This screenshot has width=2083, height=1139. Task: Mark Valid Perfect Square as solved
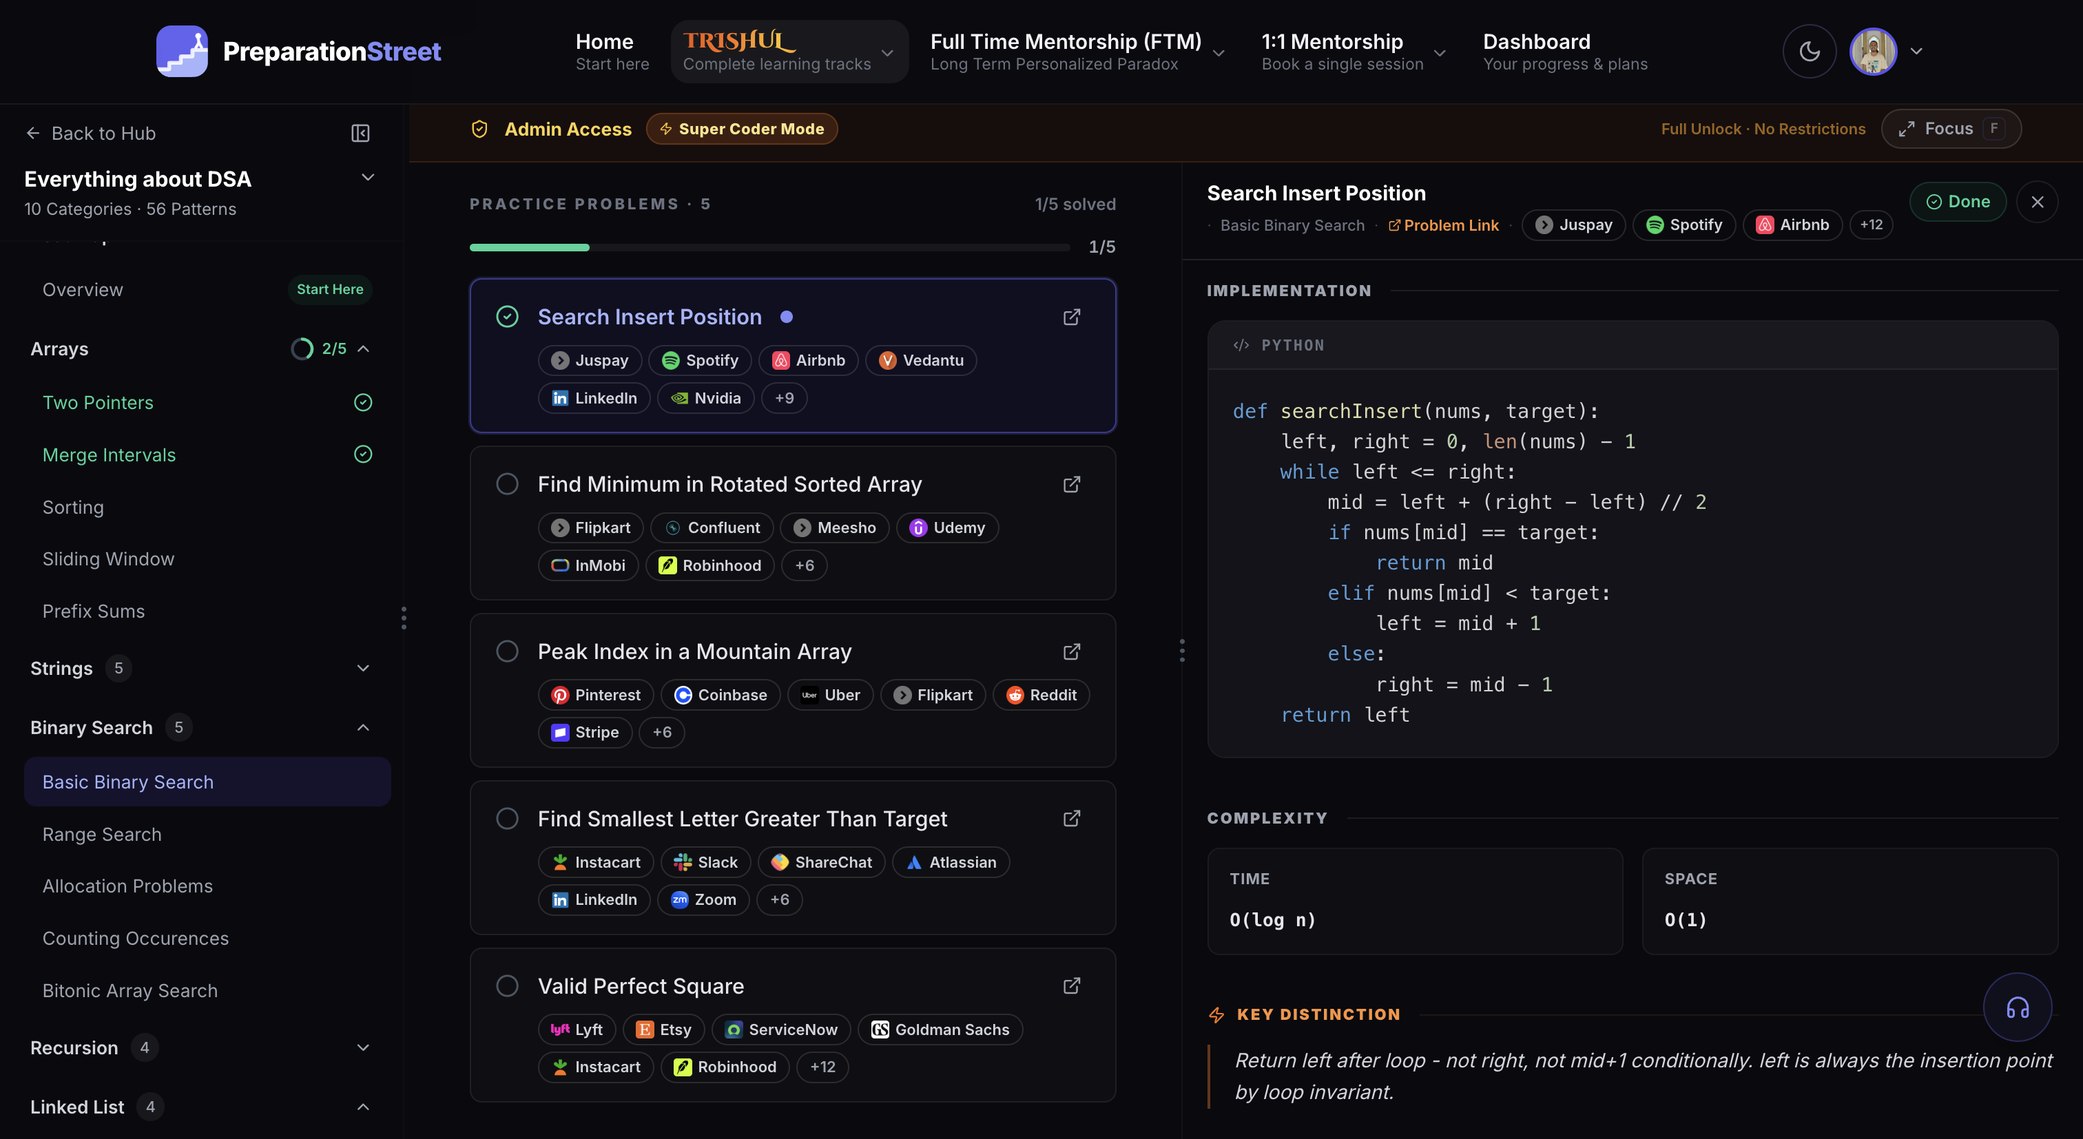(x=507, y=986)
